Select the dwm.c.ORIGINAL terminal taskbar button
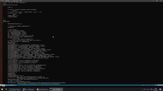163x91 pixels. point(56,89)
